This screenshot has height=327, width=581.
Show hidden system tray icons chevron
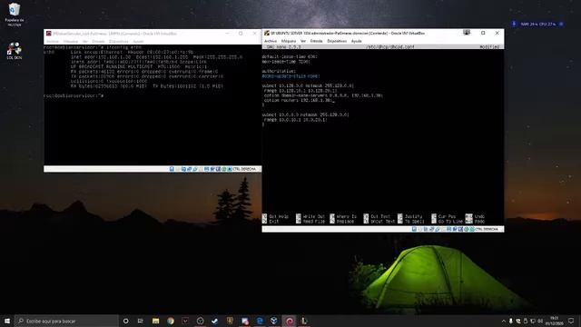pyautogui.click(x=503, y=321)
